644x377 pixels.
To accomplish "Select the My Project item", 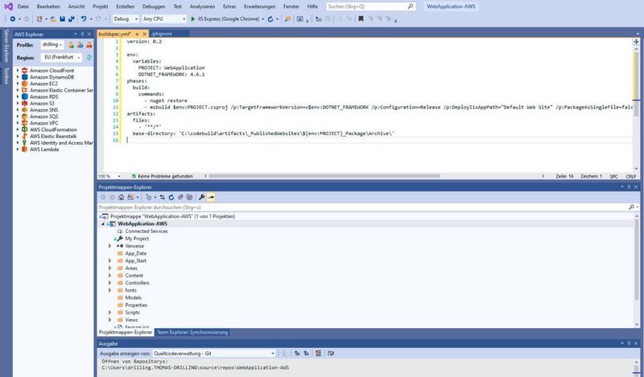I will (x=137, y=239).
